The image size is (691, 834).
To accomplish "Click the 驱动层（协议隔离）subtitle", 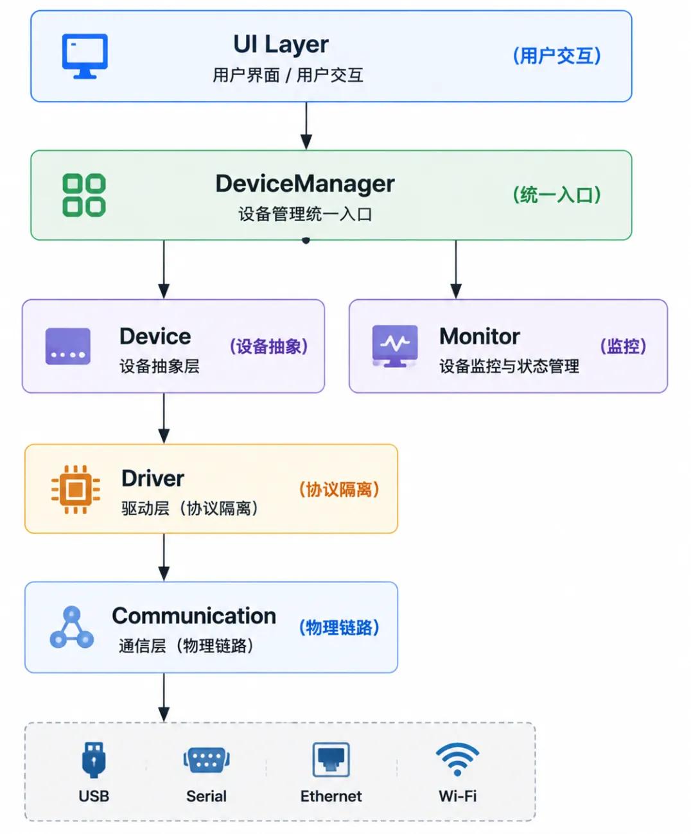I will (x=191, y=508).
